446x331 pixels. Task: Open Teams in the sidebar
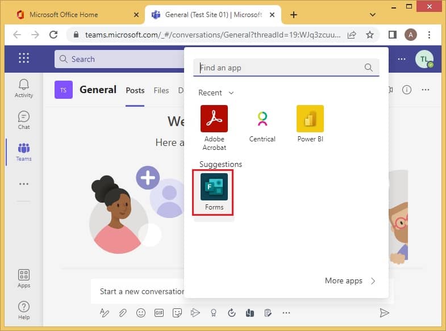click(x=24, y=152)
